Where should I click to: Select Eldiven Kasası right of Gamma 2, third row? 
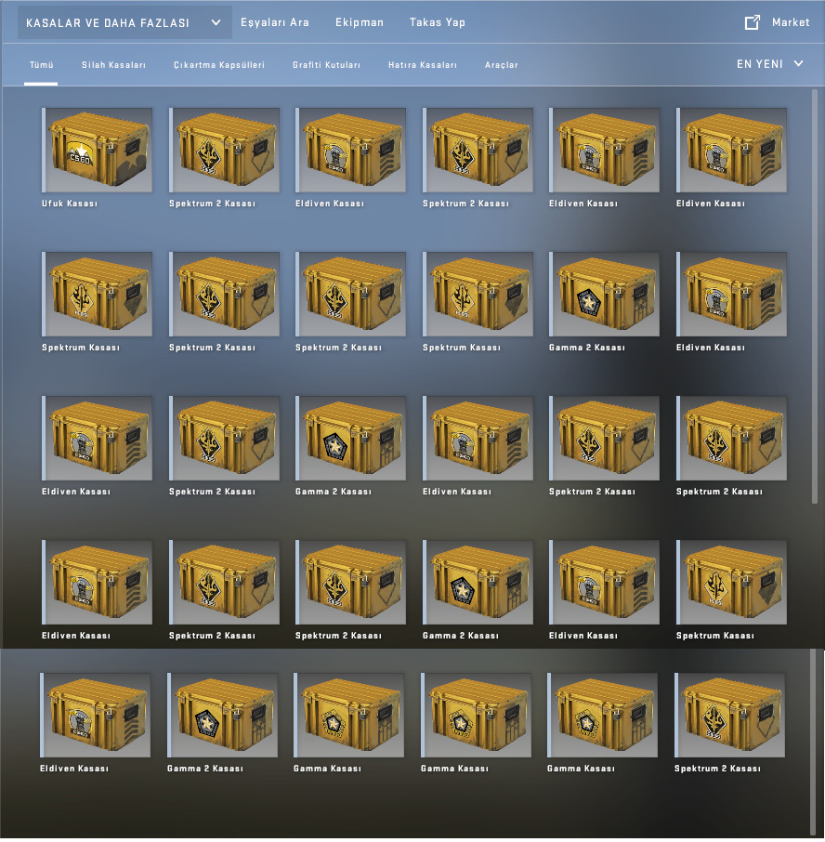[478, 438]
